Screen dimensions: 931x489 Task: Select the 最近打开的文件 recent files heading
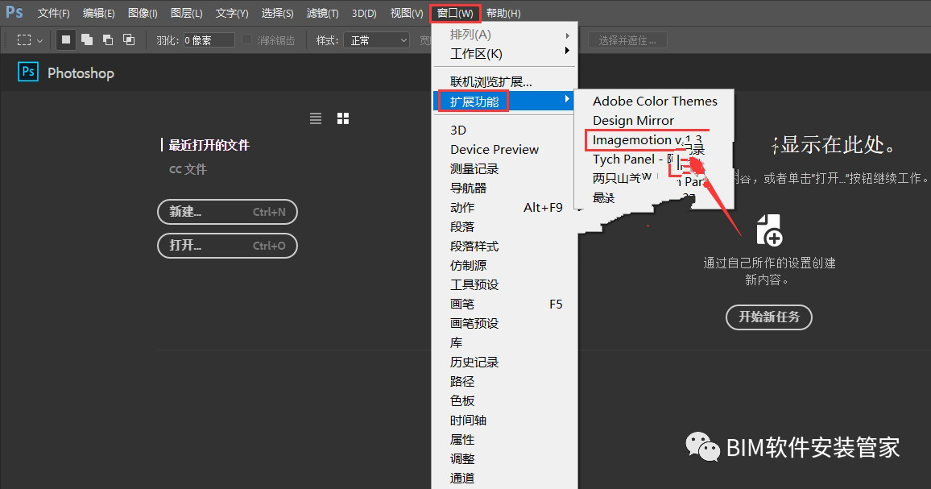(209, 145)
